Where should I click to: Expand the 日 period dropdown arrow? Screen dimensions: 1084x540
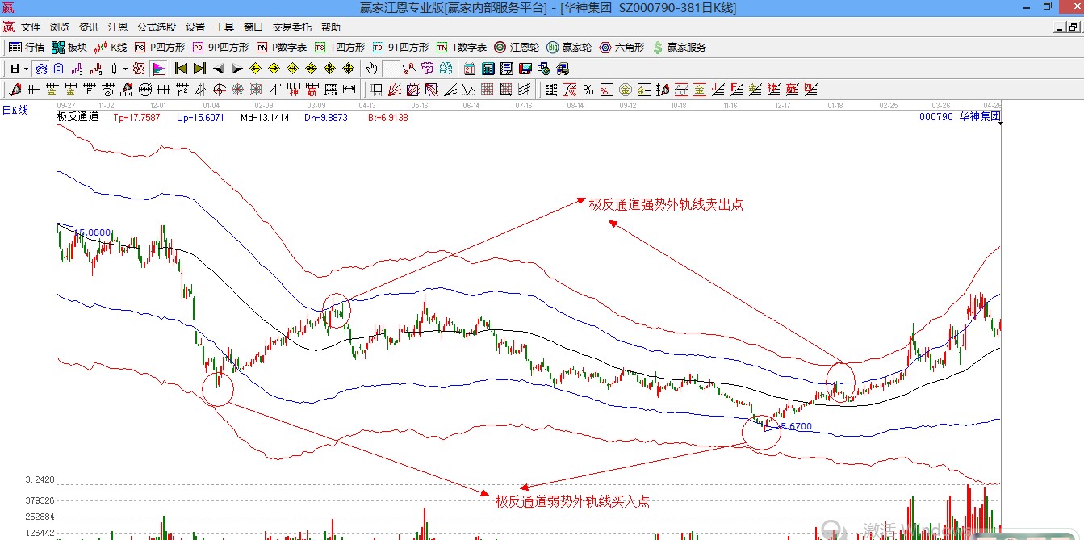click(26, 69)
